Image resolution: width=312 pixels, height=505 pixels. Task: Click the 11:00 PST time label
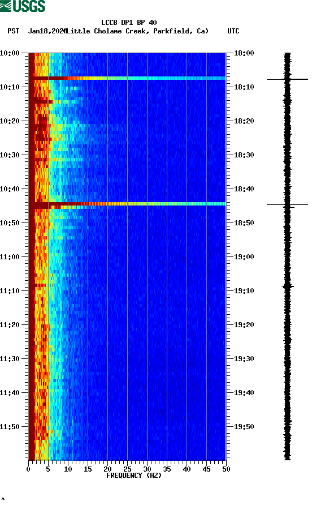click(x=10, y=257)
